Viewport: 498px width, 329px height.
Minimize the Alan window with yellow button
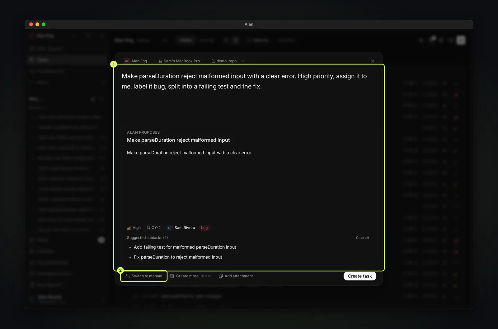[x=37, y=24]
